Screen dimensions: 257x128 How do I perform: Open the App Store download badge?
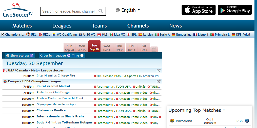pyautogui.click(x=199, y=10)
